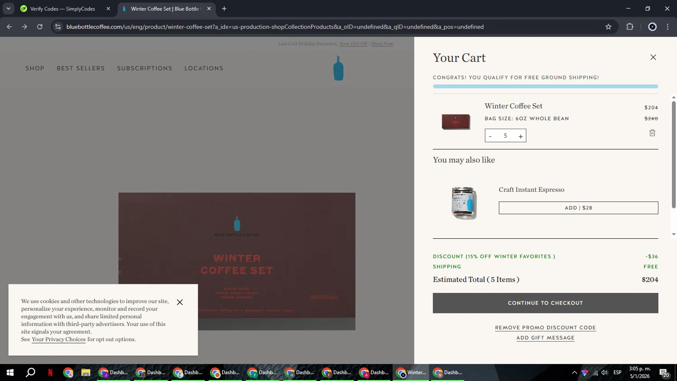The image size is (677, 381).
Task: Click the Winter Coffee Set cart title
Action: coord(514,106)
